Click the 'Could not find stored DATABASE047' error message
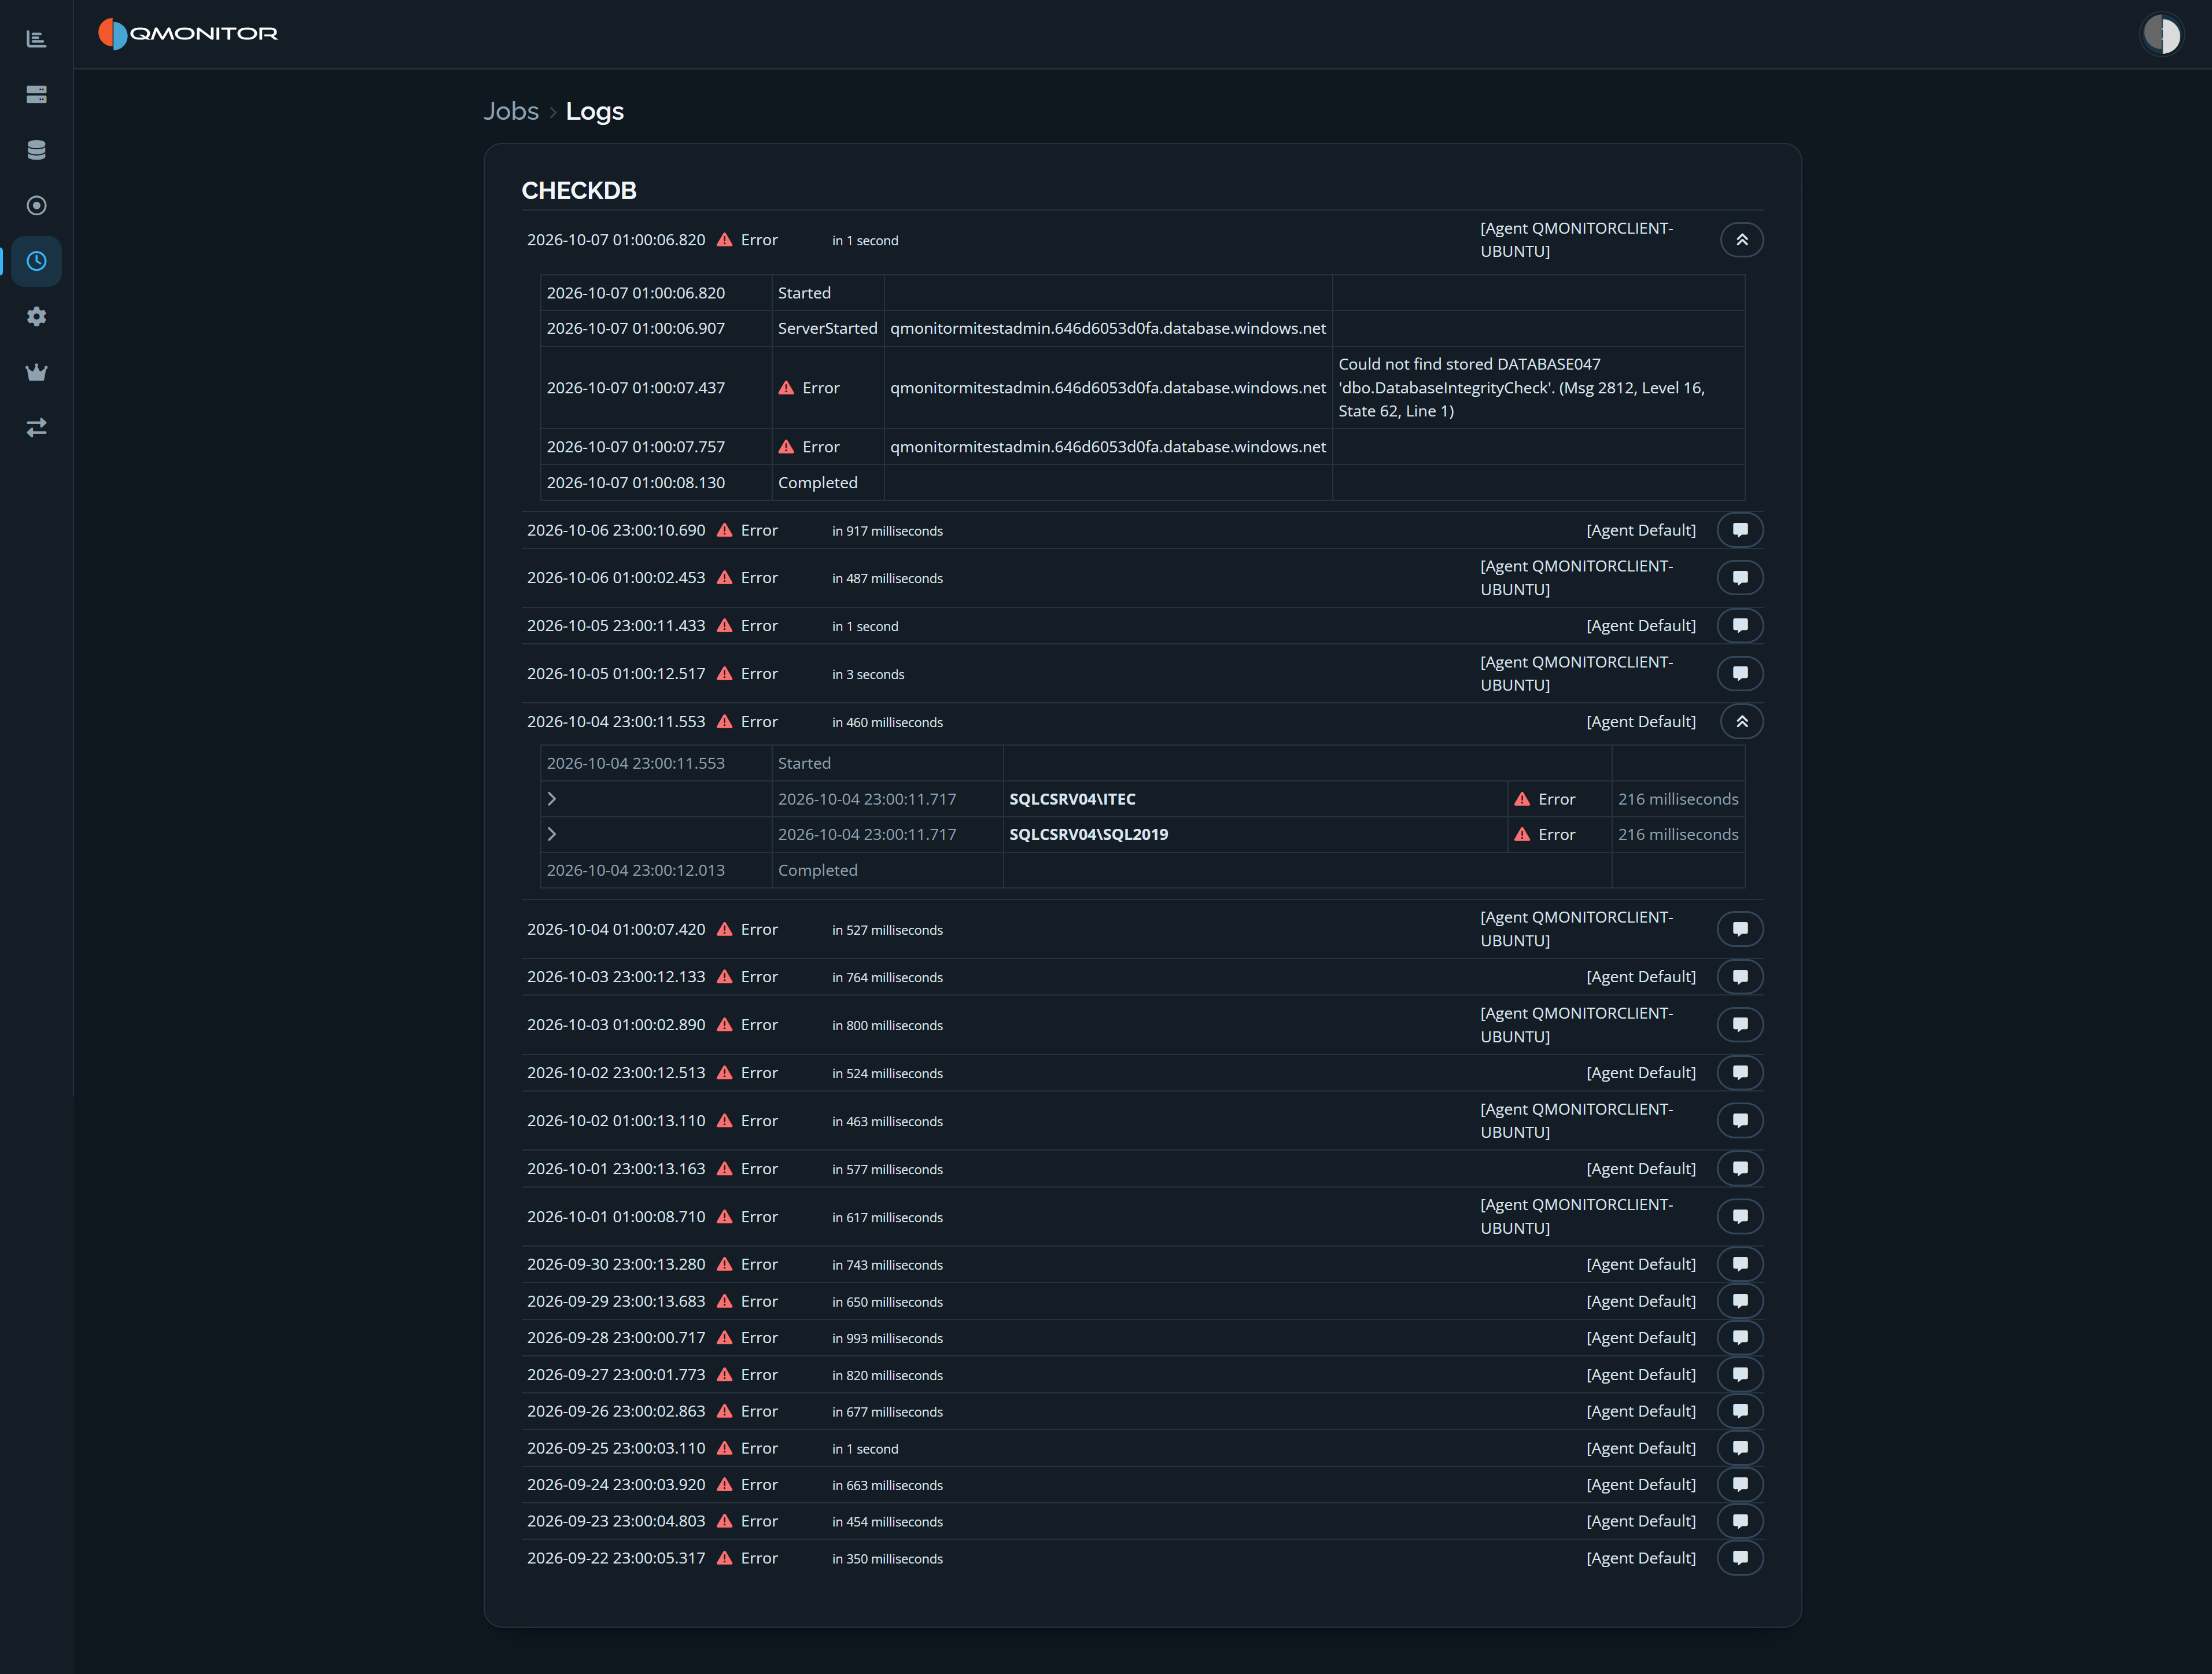Viewport: 2212px width, 1674px height. pos(1521,388)
